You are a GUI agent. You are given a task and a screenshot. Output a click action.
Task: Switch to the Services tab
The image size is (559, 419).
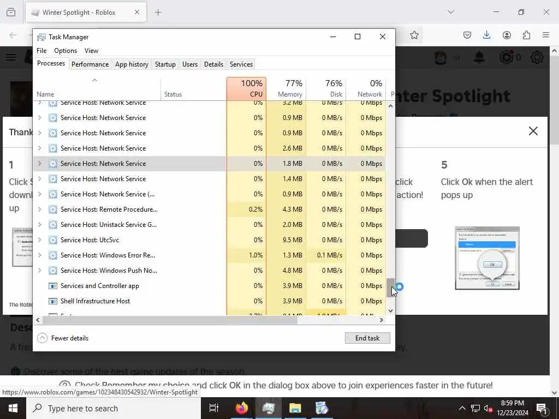click(241, 64)
